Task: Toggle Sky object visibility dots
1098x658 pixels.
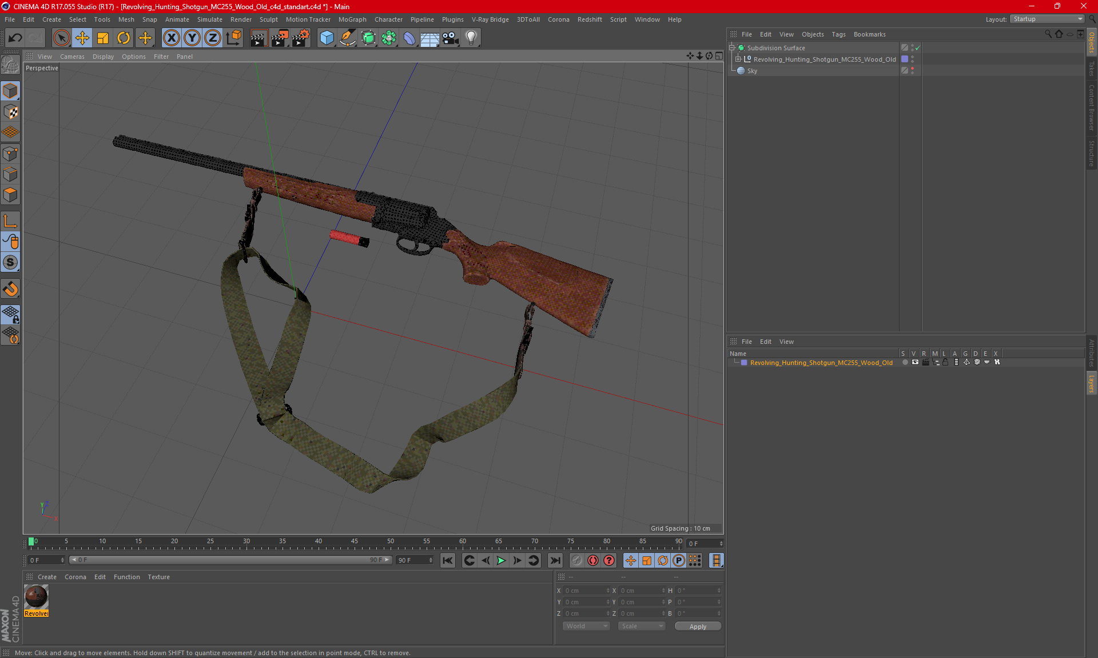Action: [912, 71]
